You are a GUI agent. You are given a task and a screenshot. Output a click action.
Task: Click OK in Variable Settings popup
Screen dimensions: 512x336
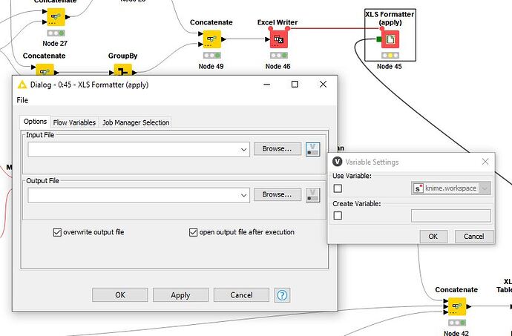[x=433, y=237]
